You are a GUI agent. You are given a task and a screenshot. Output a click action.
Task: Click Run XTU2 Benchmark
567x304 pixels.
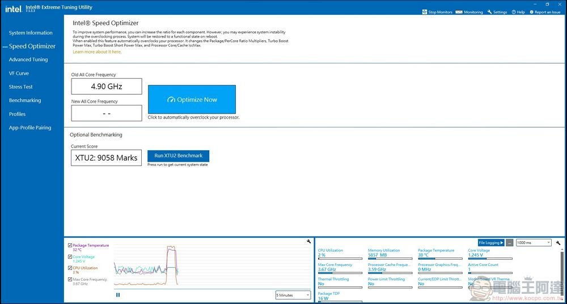(x=178, y=156)
